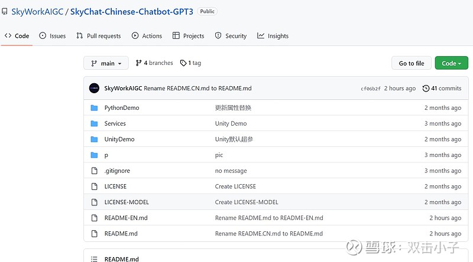473x262 pixels.
Task: Open latest commit message Rename README.CN.md
Action: click(197, 89)
